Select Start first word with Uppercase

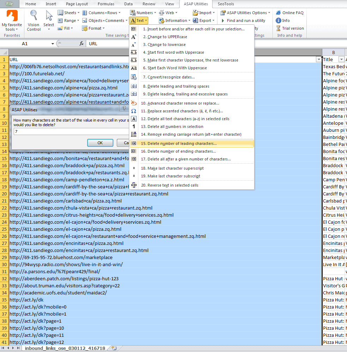192,52
